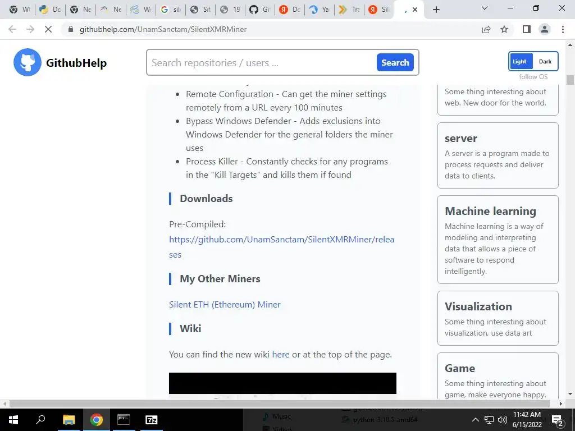Open the server topic card
Viewport: 575px width, 431px height.
point(498,155)
